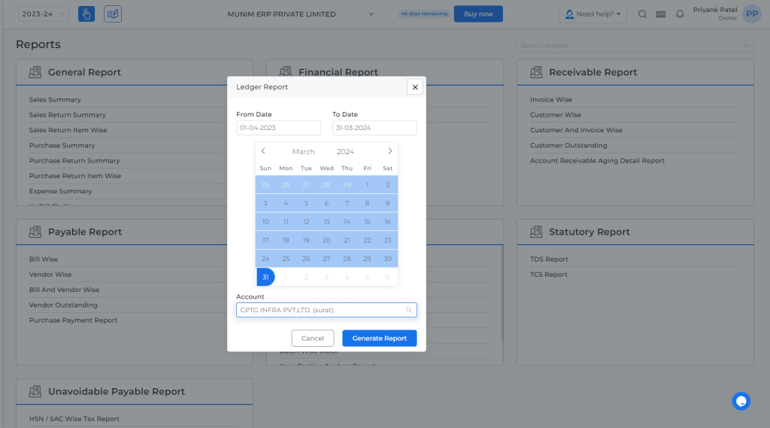Go to previous month in calendar
Screen dimensions: 770x428
(263, 151)
